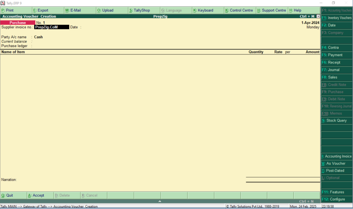This screenshot has height=209, width=353.
Task: Open the E: Export option
Action: pyautogui.click(x=48, y=10)
